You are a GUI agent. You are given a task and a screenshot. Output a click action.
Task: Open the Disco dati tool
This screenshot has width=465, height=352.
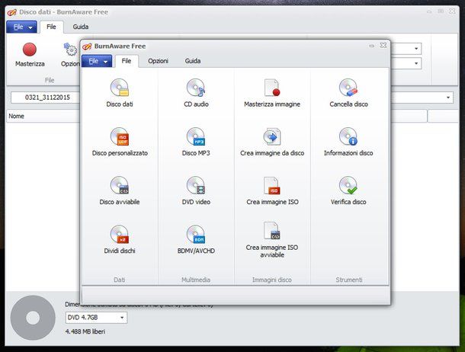tap(120, 93)
